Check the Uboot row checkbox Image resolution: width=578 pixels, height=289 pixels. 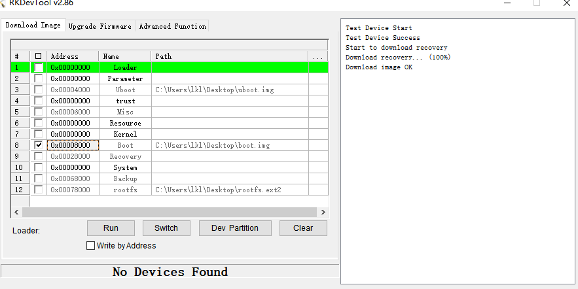click(39, 90)
